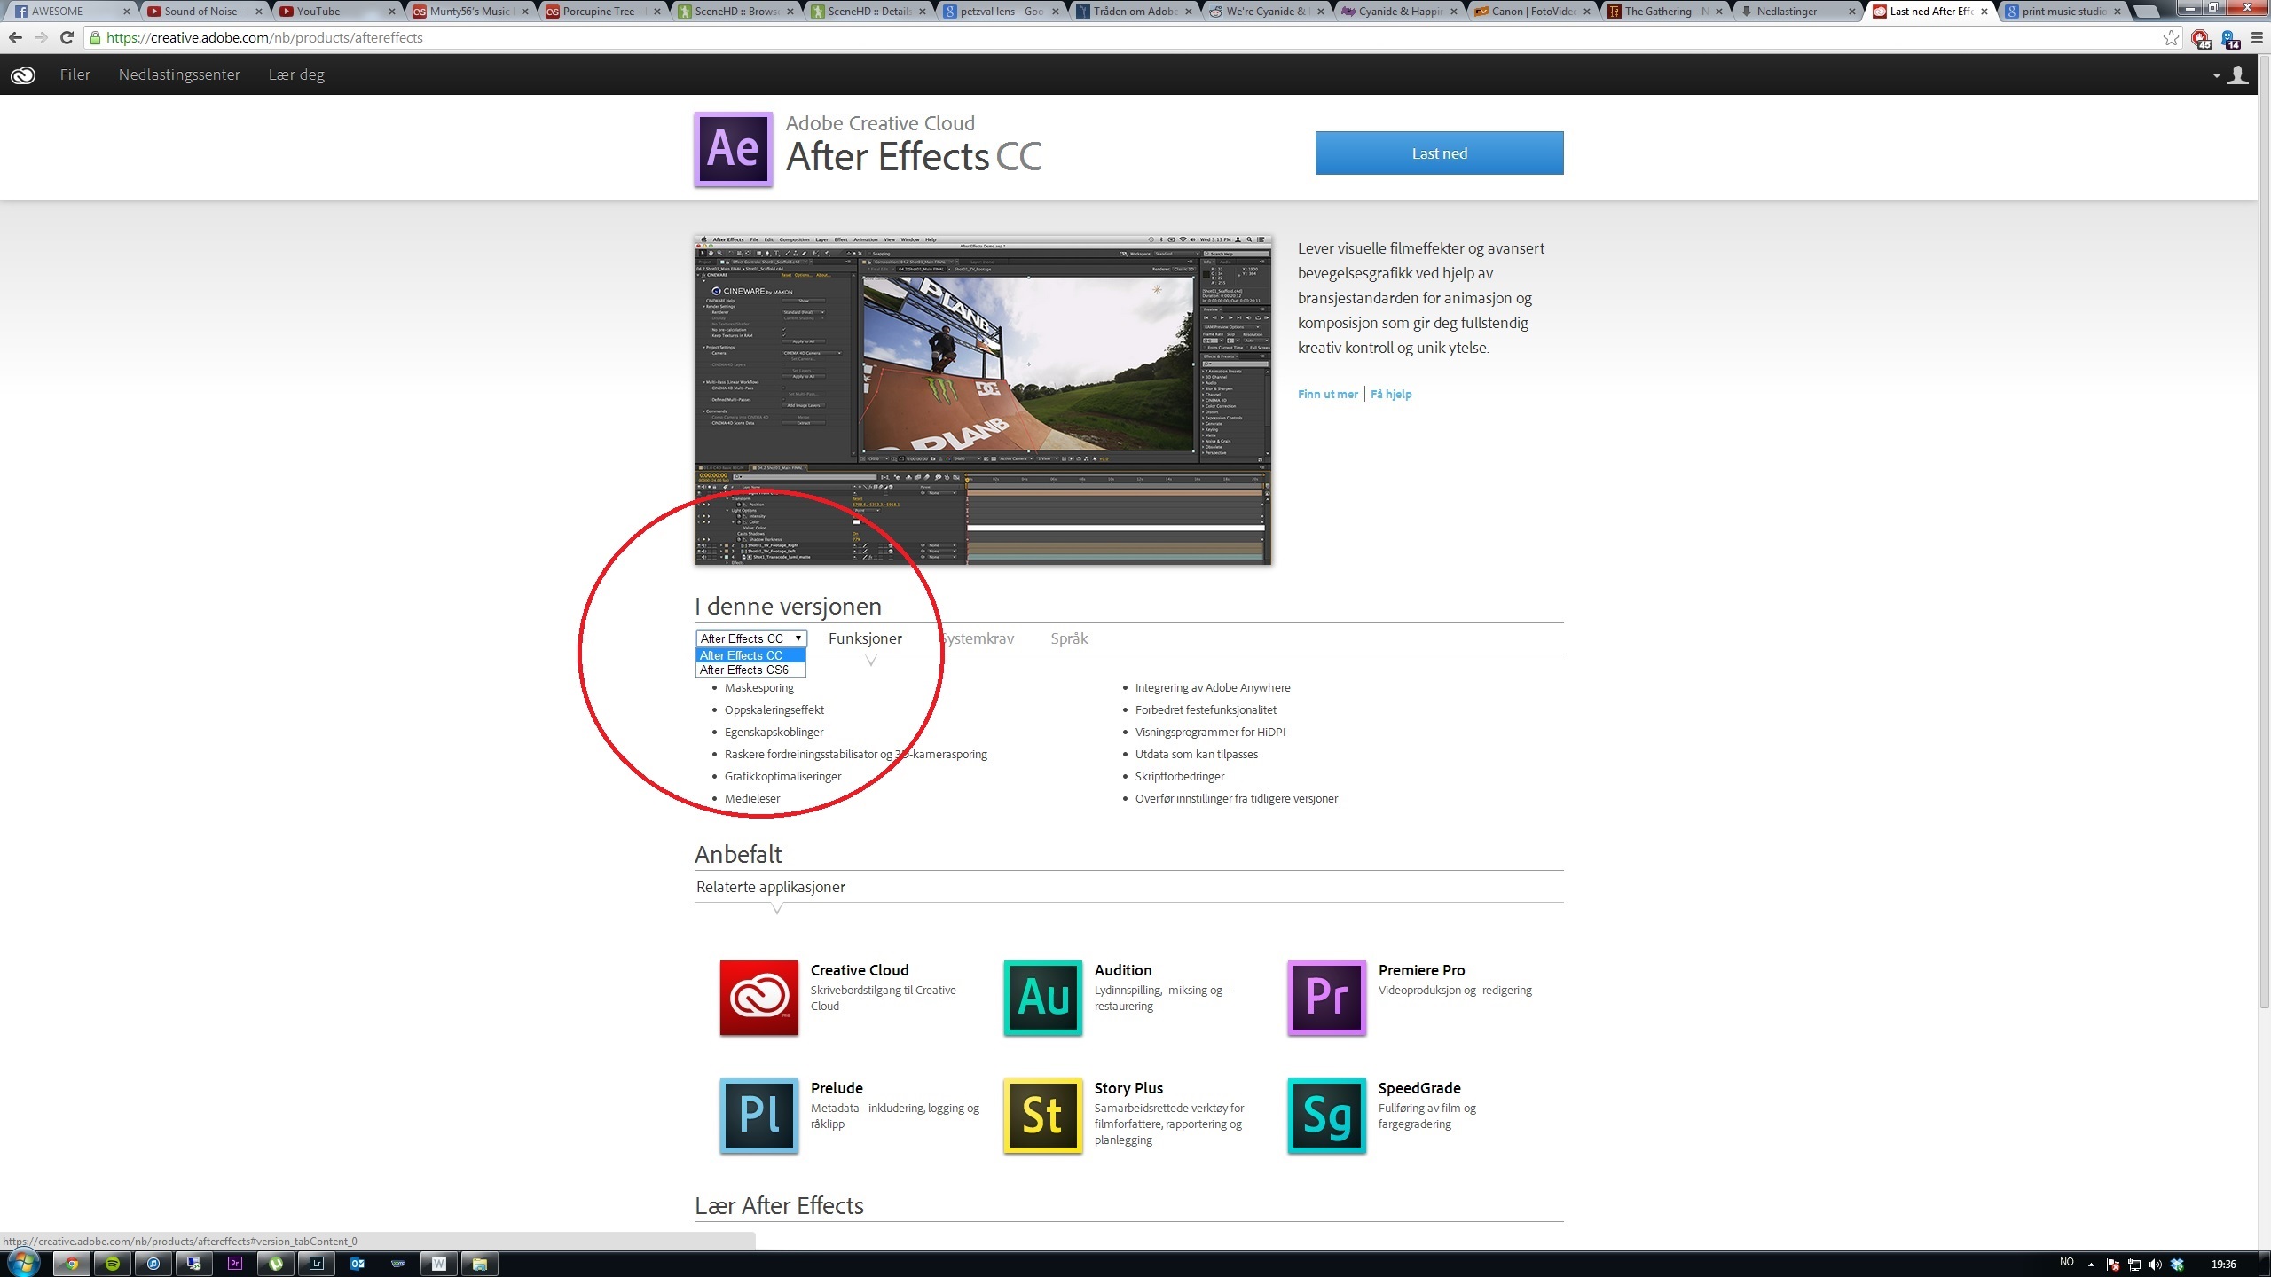Open uTorrent from the taskbar
Screen dimensions: 2271x1277
276,1264
